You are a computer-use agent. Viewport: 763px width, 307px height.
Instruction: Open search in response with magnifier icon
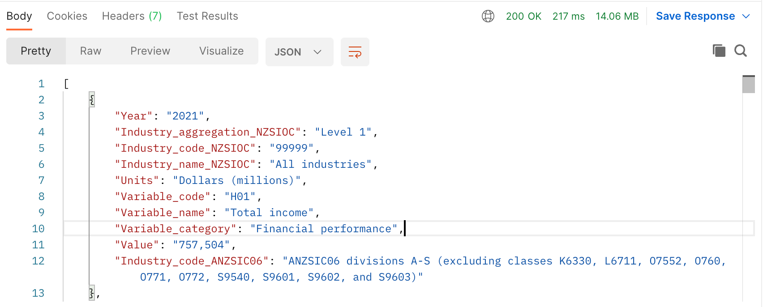point(741,51)
